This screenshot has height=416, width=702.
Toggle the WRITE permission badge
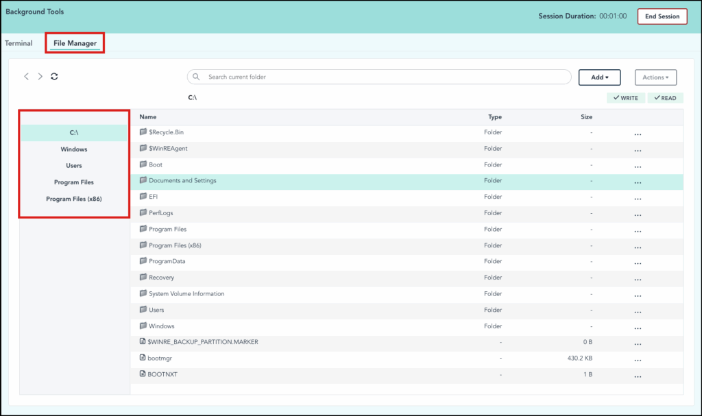pos(625,98)
